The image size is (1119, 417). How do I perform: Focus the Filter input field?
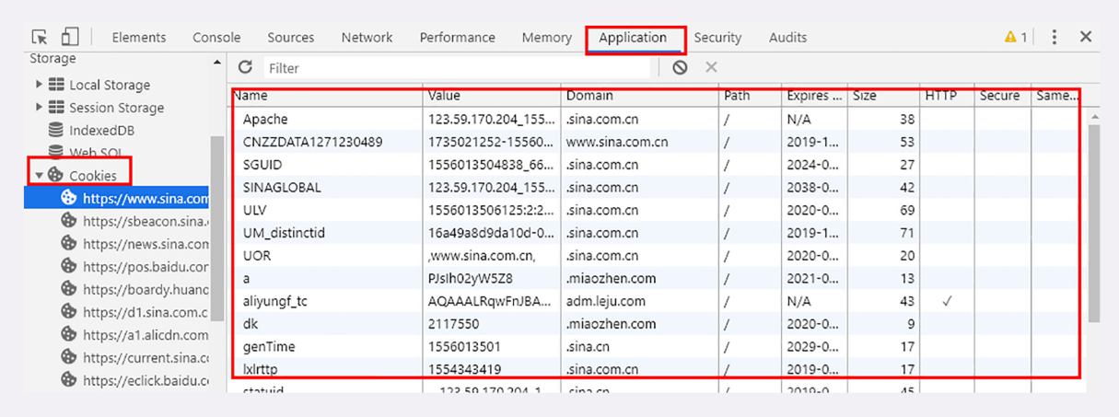(x=457, y=68)
